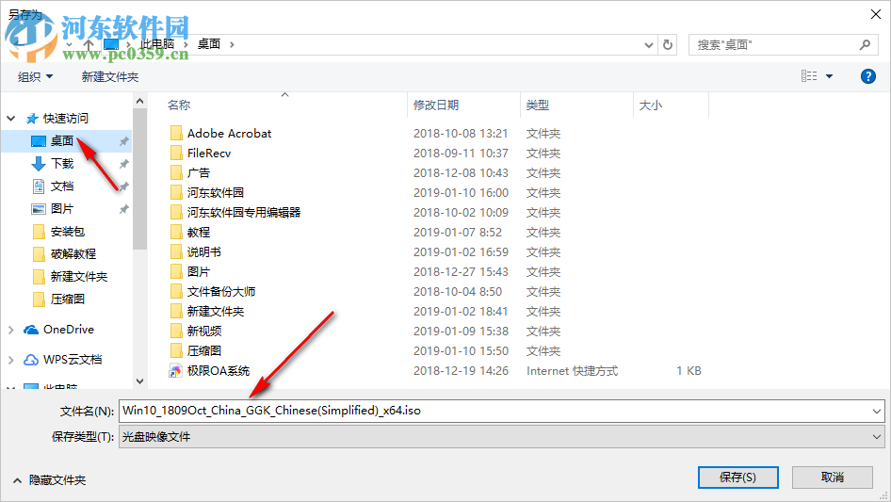Open the view options dropdown arrow
Viewport: 891px width, 502px height.
[x=829, y=76]
